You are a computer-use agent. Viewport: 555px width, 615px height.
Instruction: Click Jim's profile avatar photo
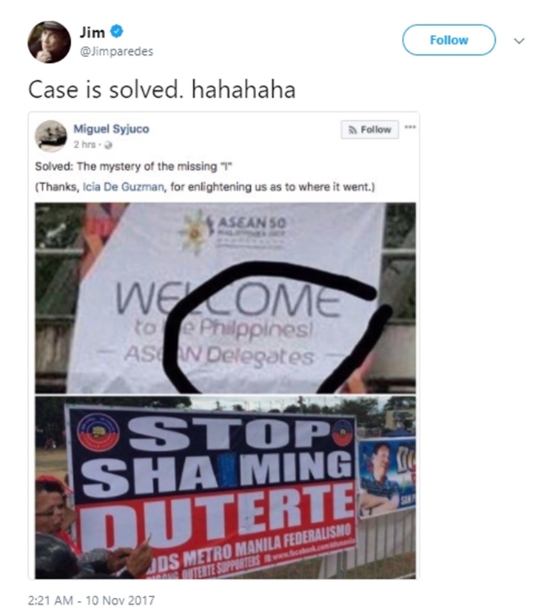49,41
